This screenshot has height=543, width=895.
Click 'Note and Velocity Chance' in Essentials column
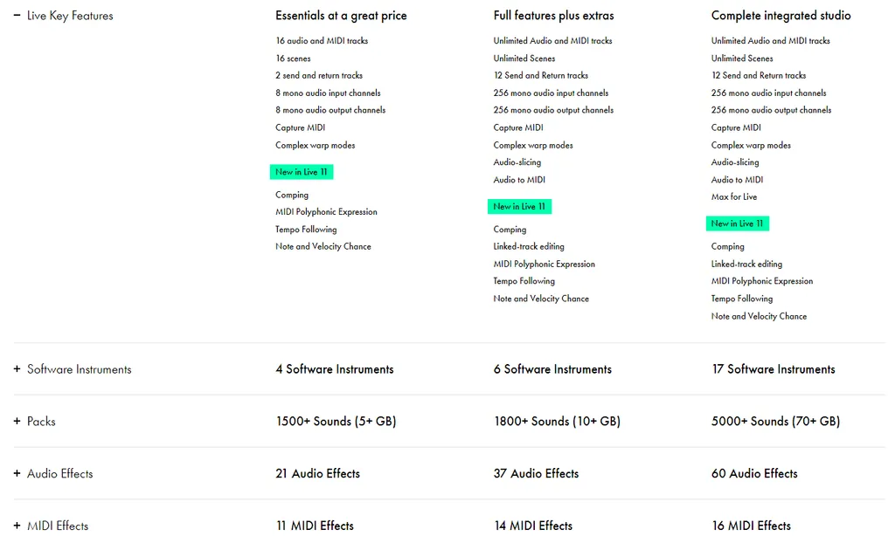pyautogui.click(x=323, y=246)
